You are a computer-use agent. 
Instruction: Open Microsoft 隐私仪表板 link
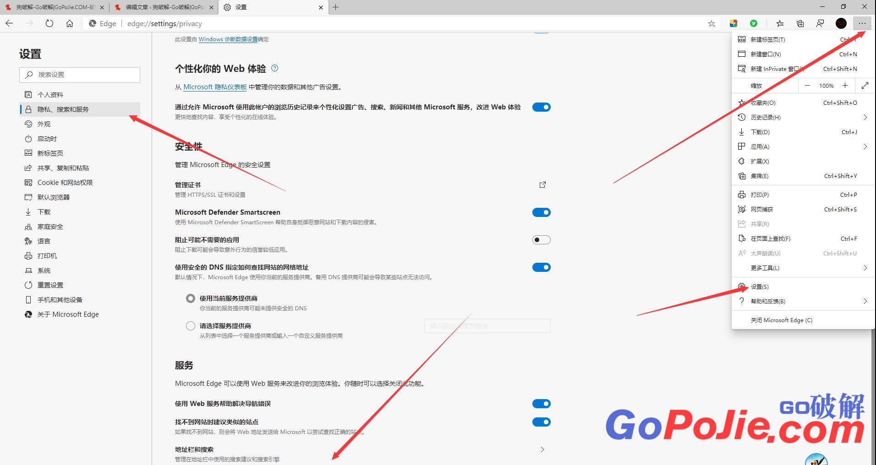215,87
